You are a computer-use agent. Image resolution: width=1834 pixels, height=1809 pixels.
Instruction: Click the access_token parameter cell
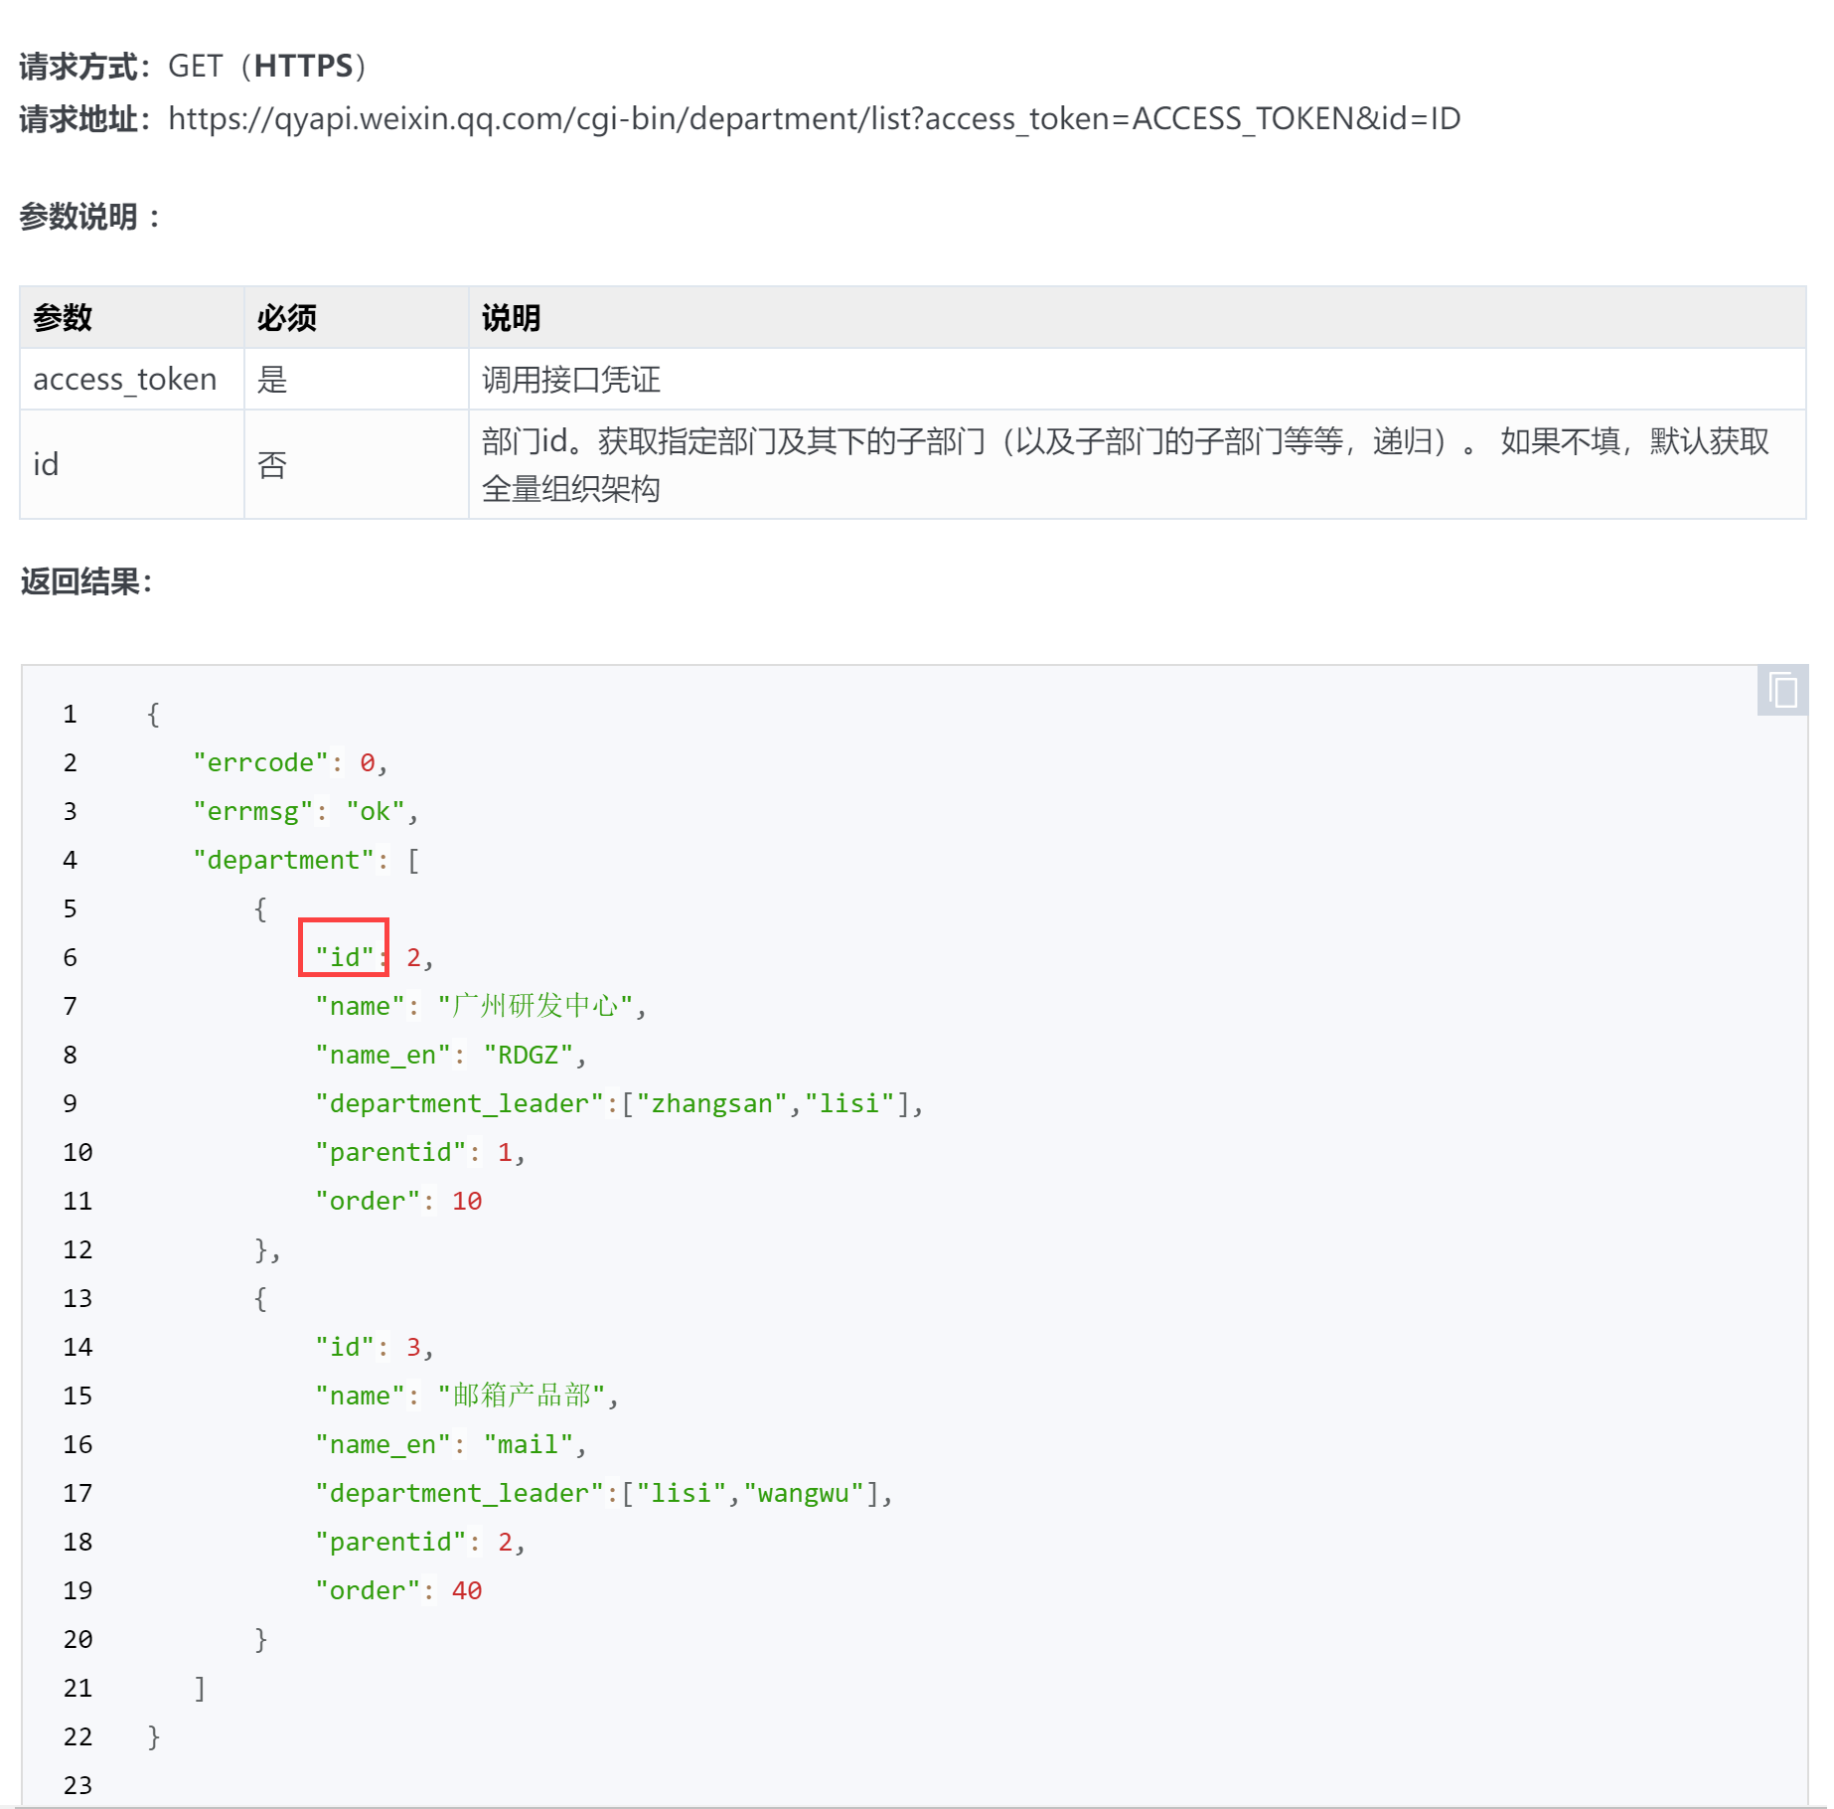[125, 380]
